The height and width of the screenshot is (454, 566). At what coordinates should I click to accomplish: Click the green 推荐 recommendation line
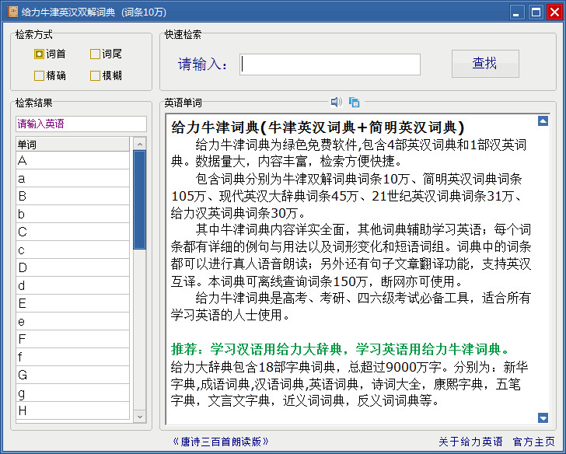coord(341,349)
